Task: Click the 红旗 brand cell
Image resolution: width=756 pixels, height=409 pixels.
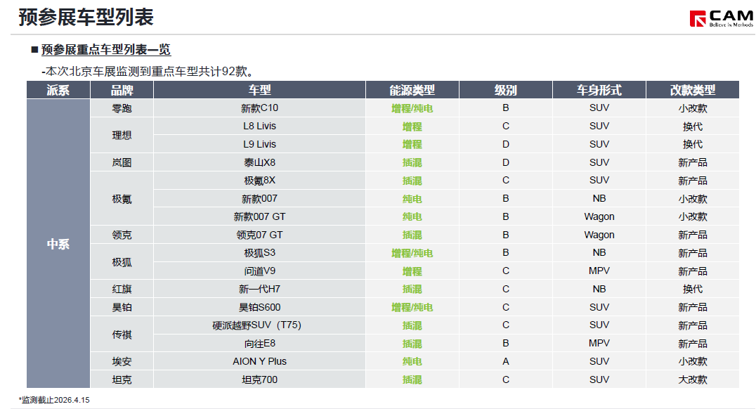Action: click(x=122, y=289)
